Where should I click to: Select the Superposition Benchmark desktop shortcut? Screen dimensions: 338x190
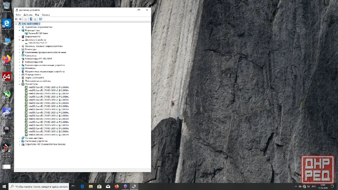coord(6,151)
